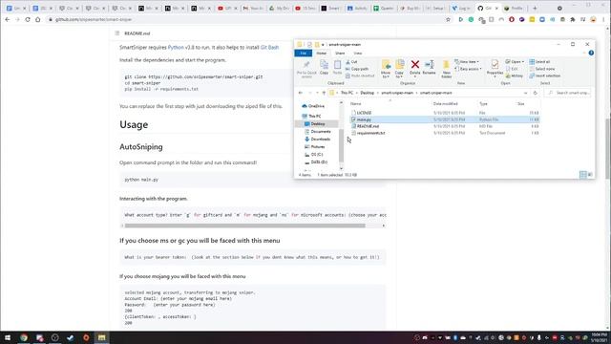The width and height of the screenshot is (611, 344).
Task: Open Explorer recent locations dropdown arrow
Action: (x=317, y=93)
